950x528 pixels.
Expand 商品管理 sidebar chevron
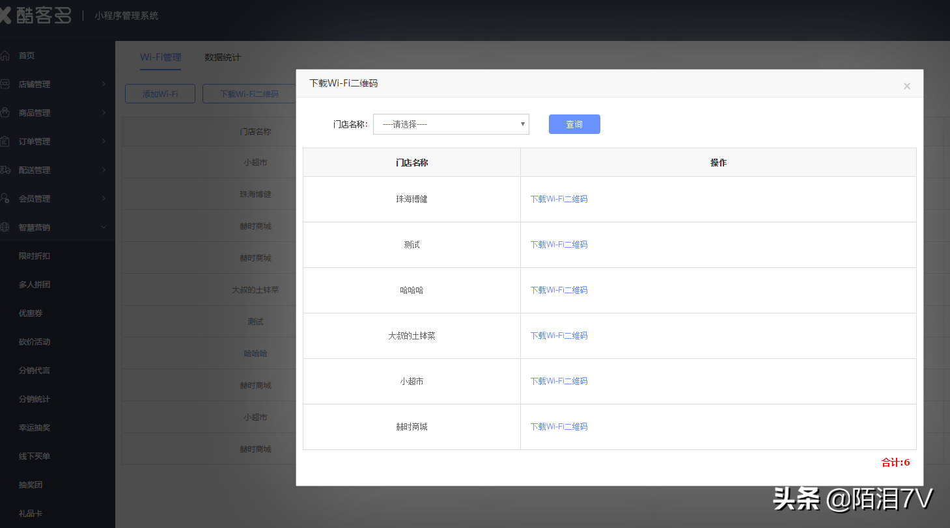point(104,112)
